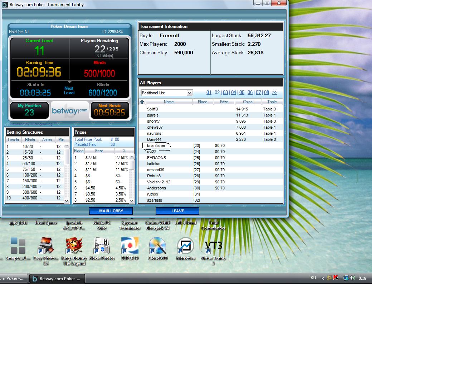458x366 pixels.
Task: Select the $27.50 first place prize row
Action: pyautogui.click(x=101, y=158)
